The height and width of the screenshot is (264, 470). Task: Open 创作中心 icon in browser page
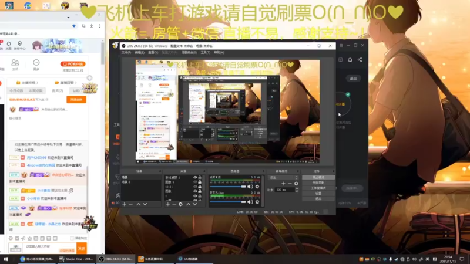(x=20, y=45)
